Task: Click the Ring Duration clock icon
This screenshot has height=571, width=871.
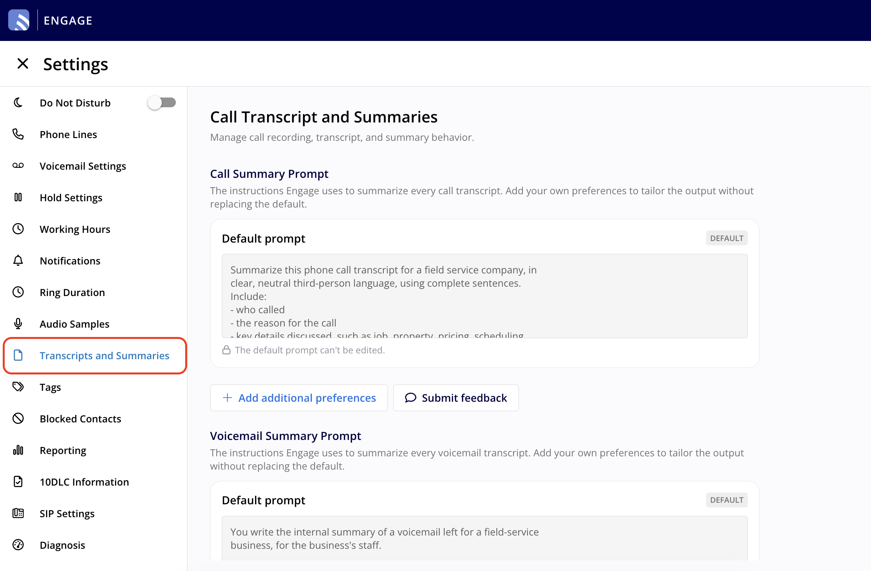Action: [x=18, y=292]
